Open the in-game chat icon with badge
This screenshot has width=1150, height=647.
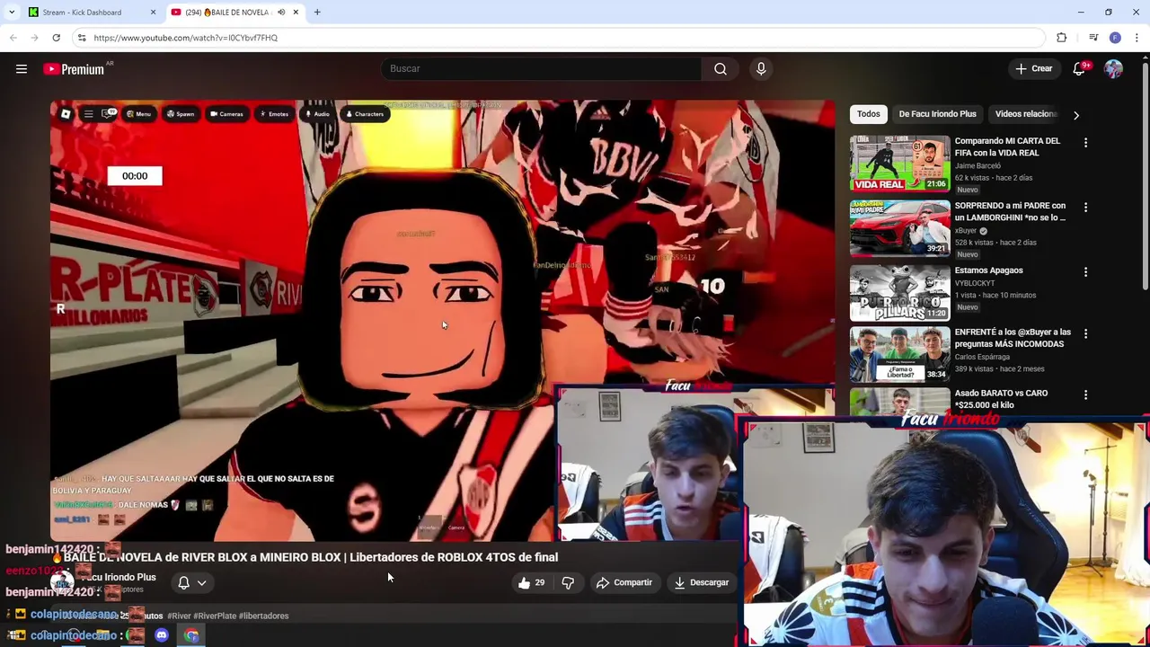[x=109, y=114]
